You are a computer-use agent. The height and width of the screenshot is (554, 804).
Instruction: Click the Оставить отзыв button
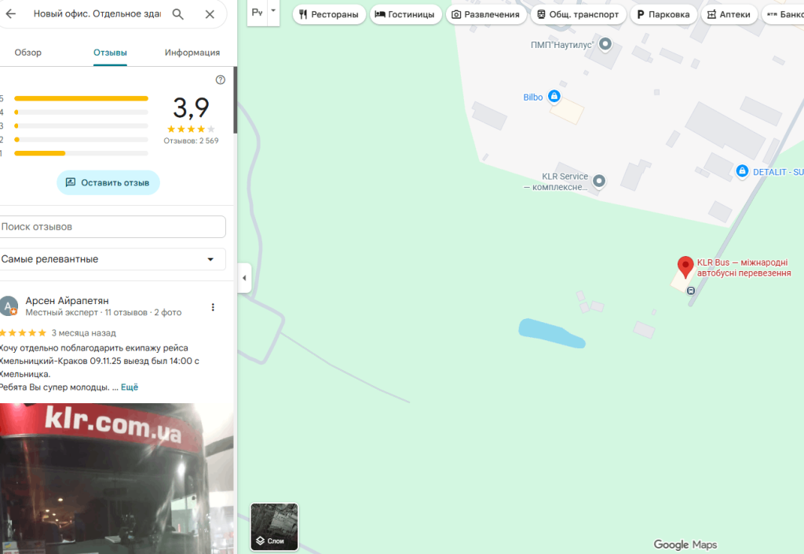pyautogui.click(x=108, y=182)
